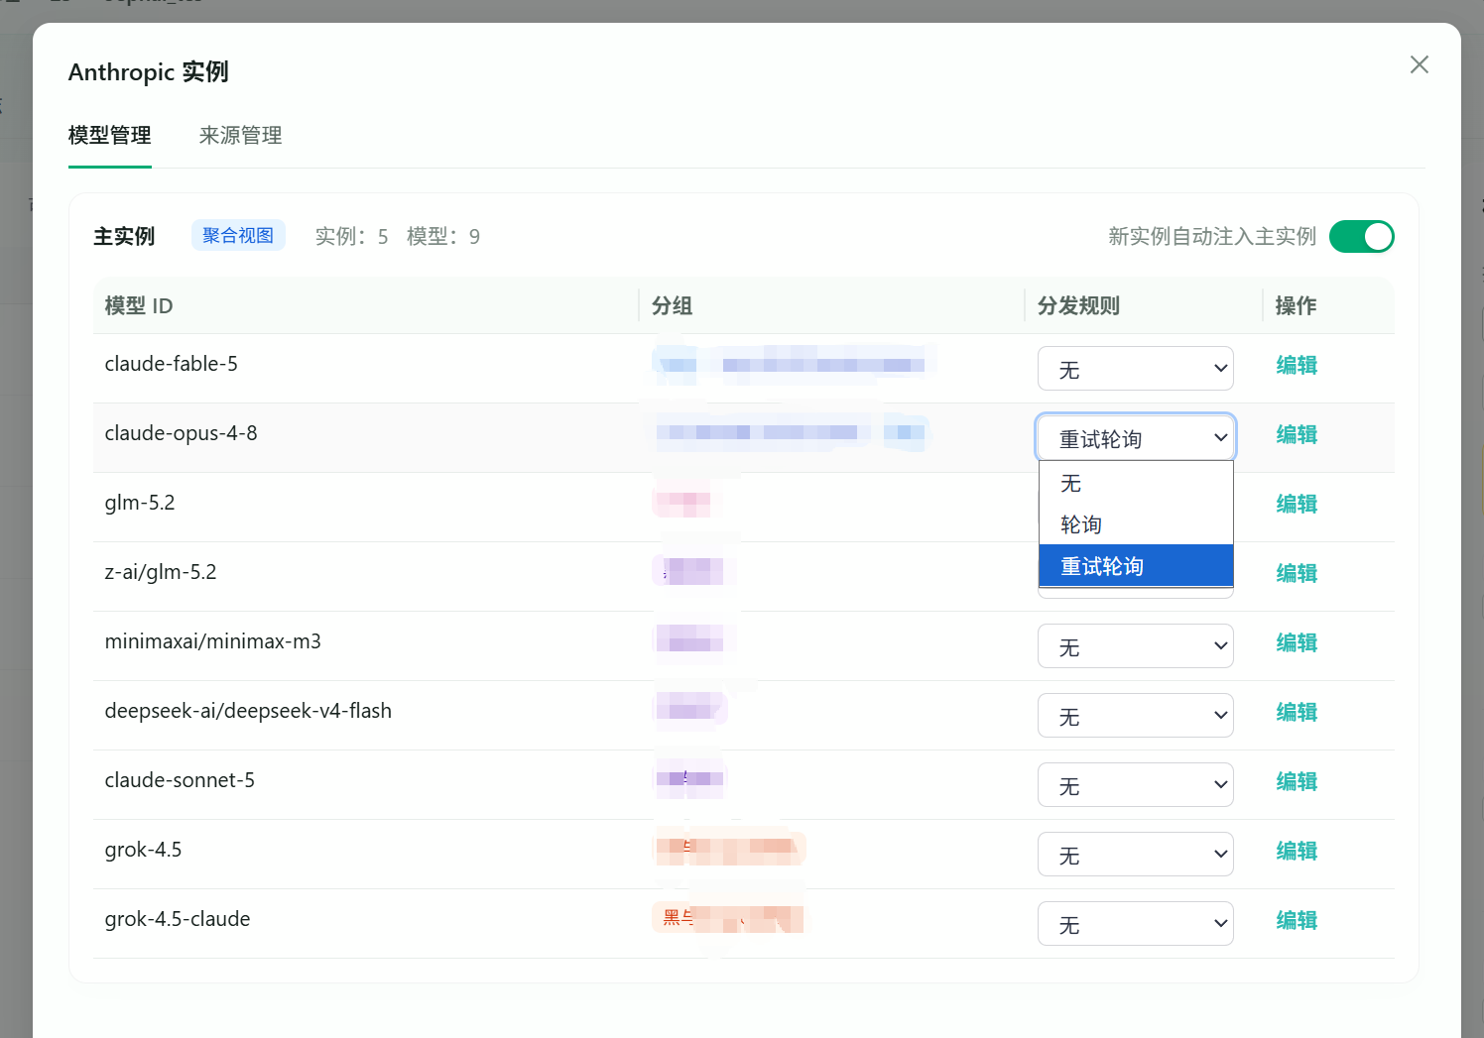The height and width of the screenshot is (1038, 1484).
Task: Click 编辑 for minimaxai/minimax-m3
Action: tap(1297, 642)
